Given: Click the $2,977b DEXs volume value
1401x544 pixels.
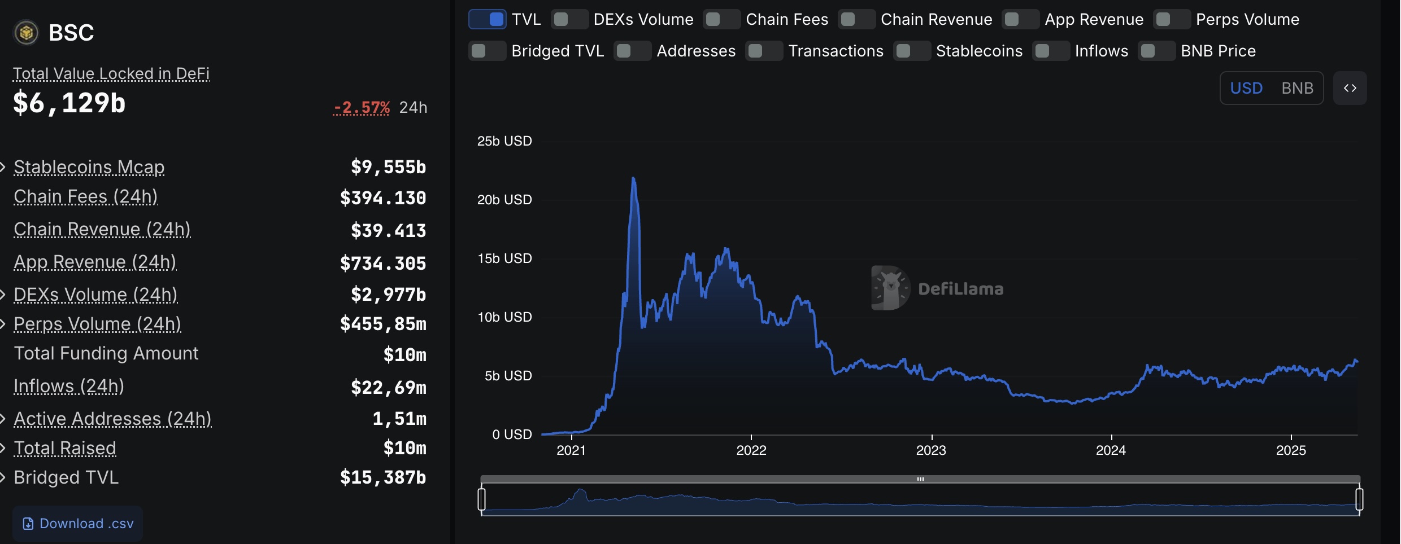Looking at the screenshot, I should 388,295.
